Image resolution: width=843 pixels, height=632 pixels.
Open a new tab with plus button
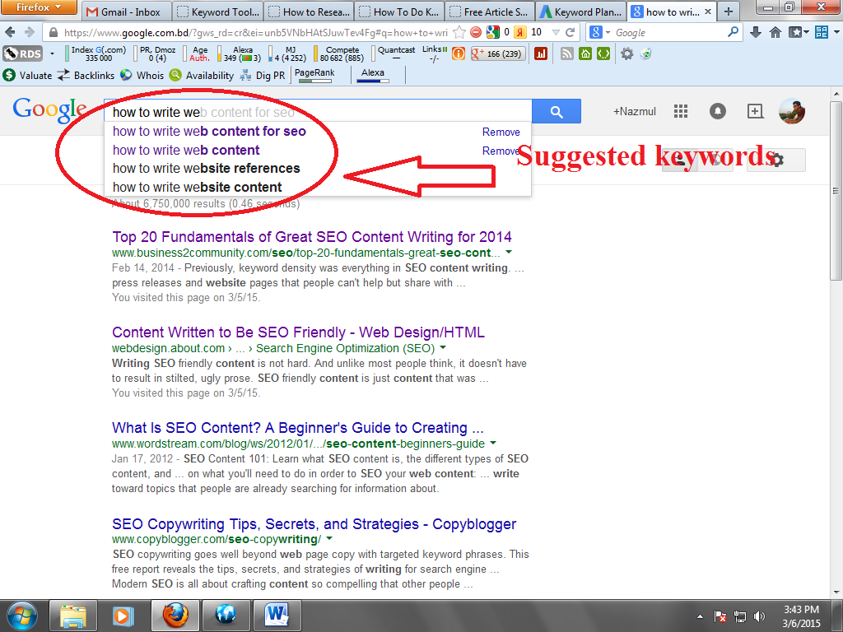tap(729, 12)
